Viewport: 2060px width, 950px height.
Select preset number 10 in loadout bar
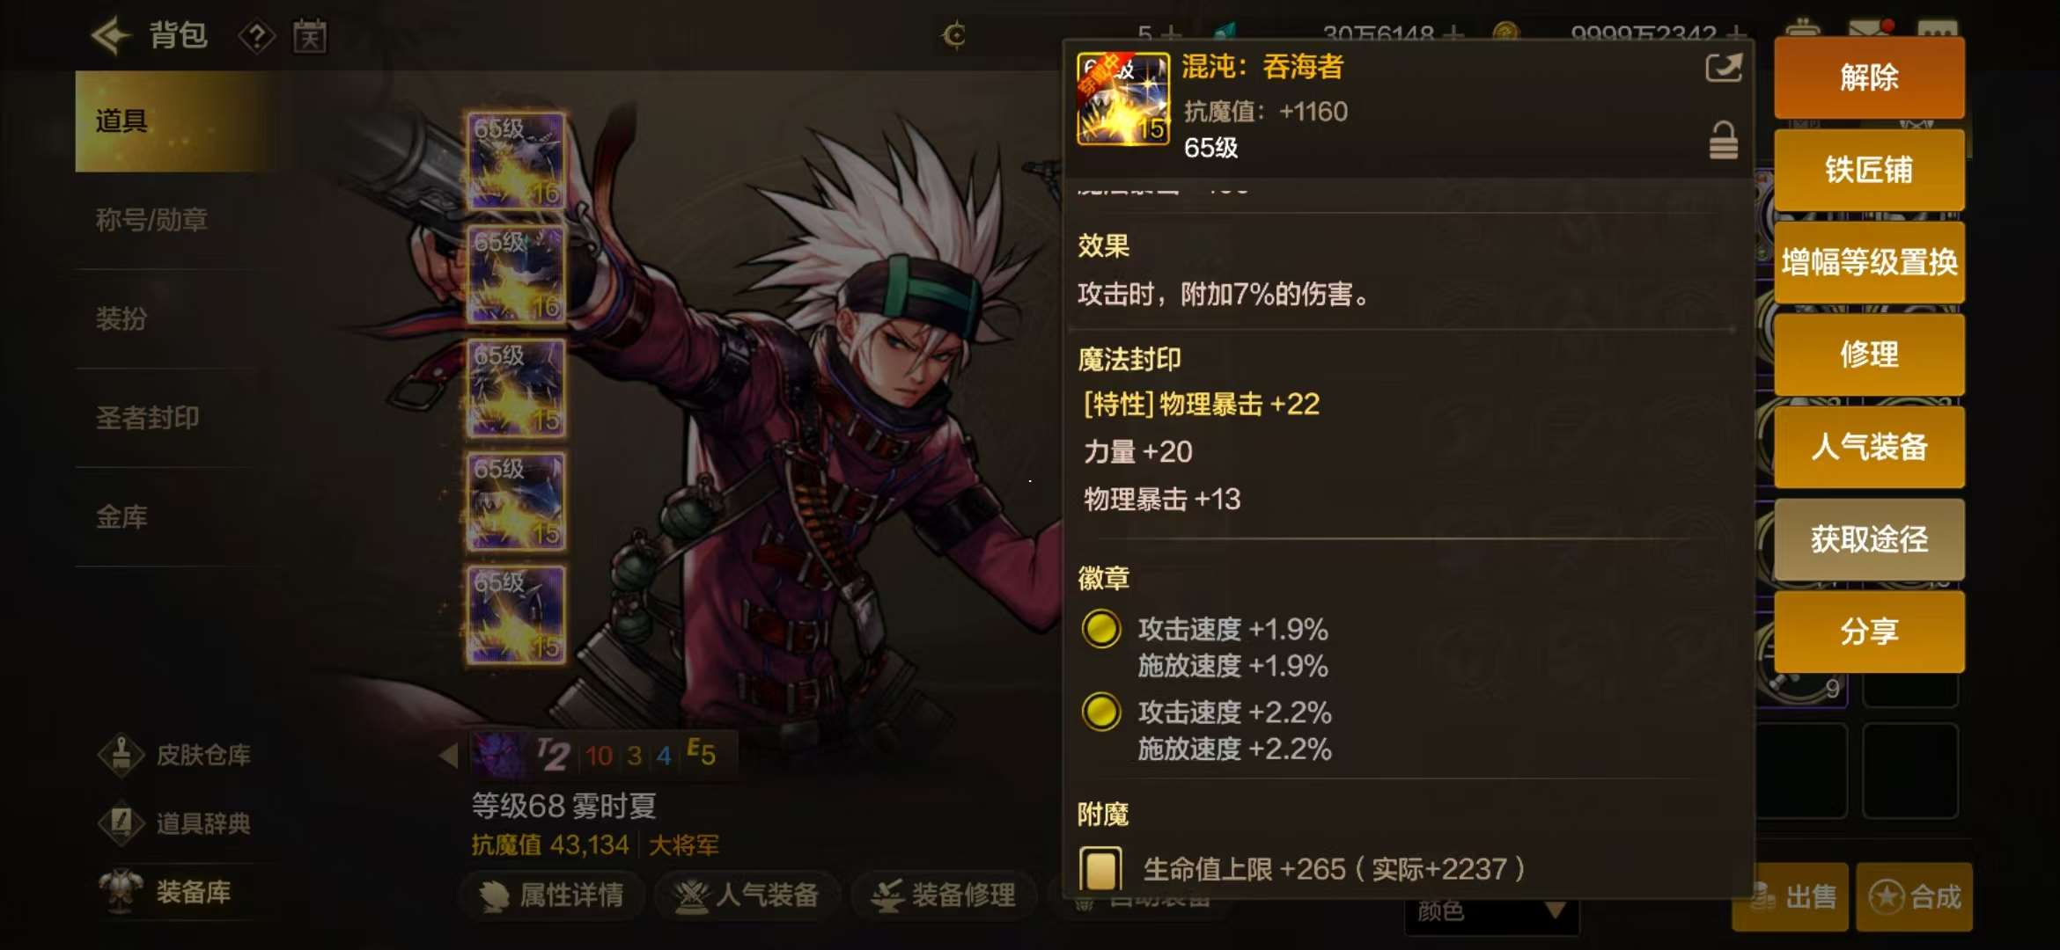point(599,756)
